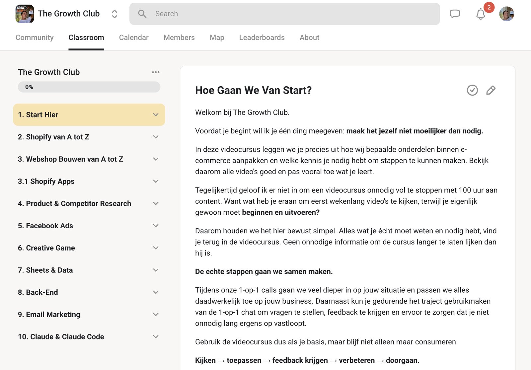The width and height of the screenshot is (531, 370).
Task: Mark the lesson as complete
Action: [x=472, y=90]
